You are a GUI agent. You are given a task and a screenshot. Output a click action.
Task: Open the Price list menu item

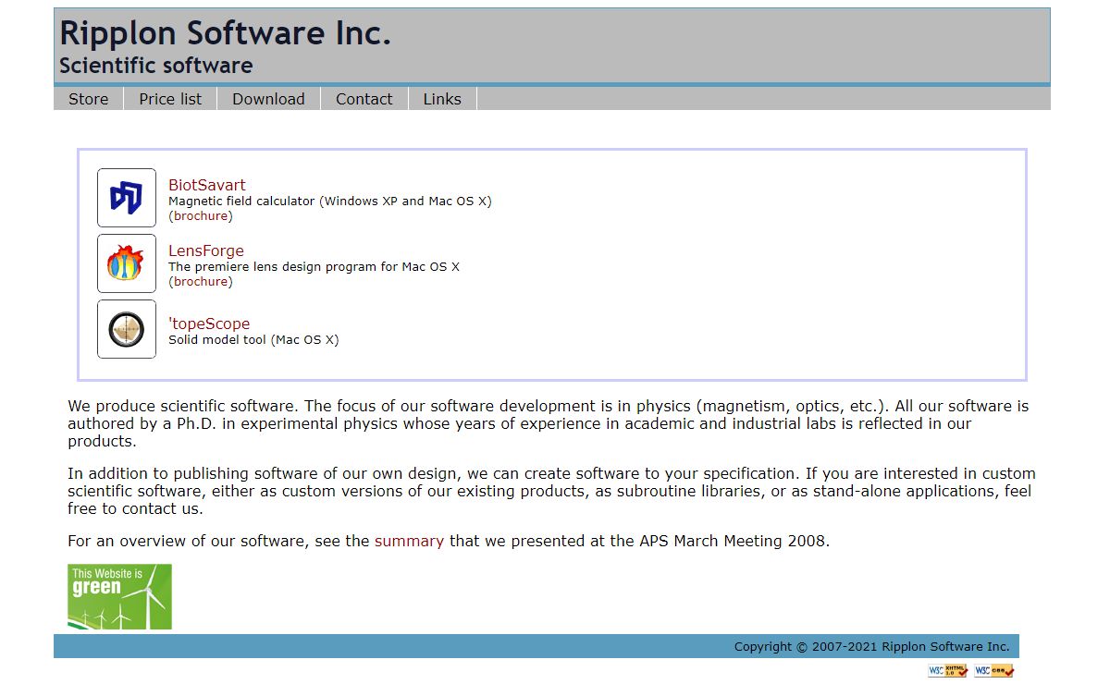tap(170, 99)
